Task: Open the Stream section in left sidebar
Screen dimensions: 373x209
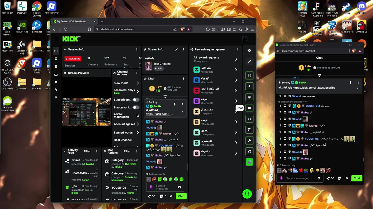Action: (x=56, y=51)
